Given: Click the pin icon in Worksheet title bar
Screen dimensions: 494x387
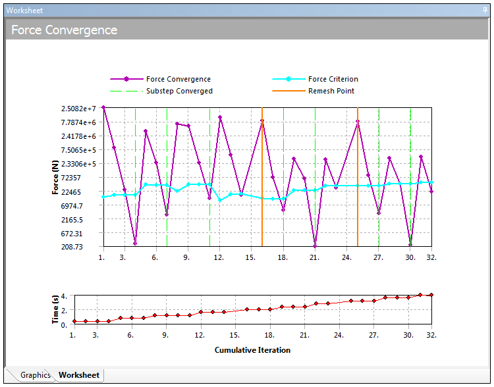Looking at the screenshot, I should point(485,10).
